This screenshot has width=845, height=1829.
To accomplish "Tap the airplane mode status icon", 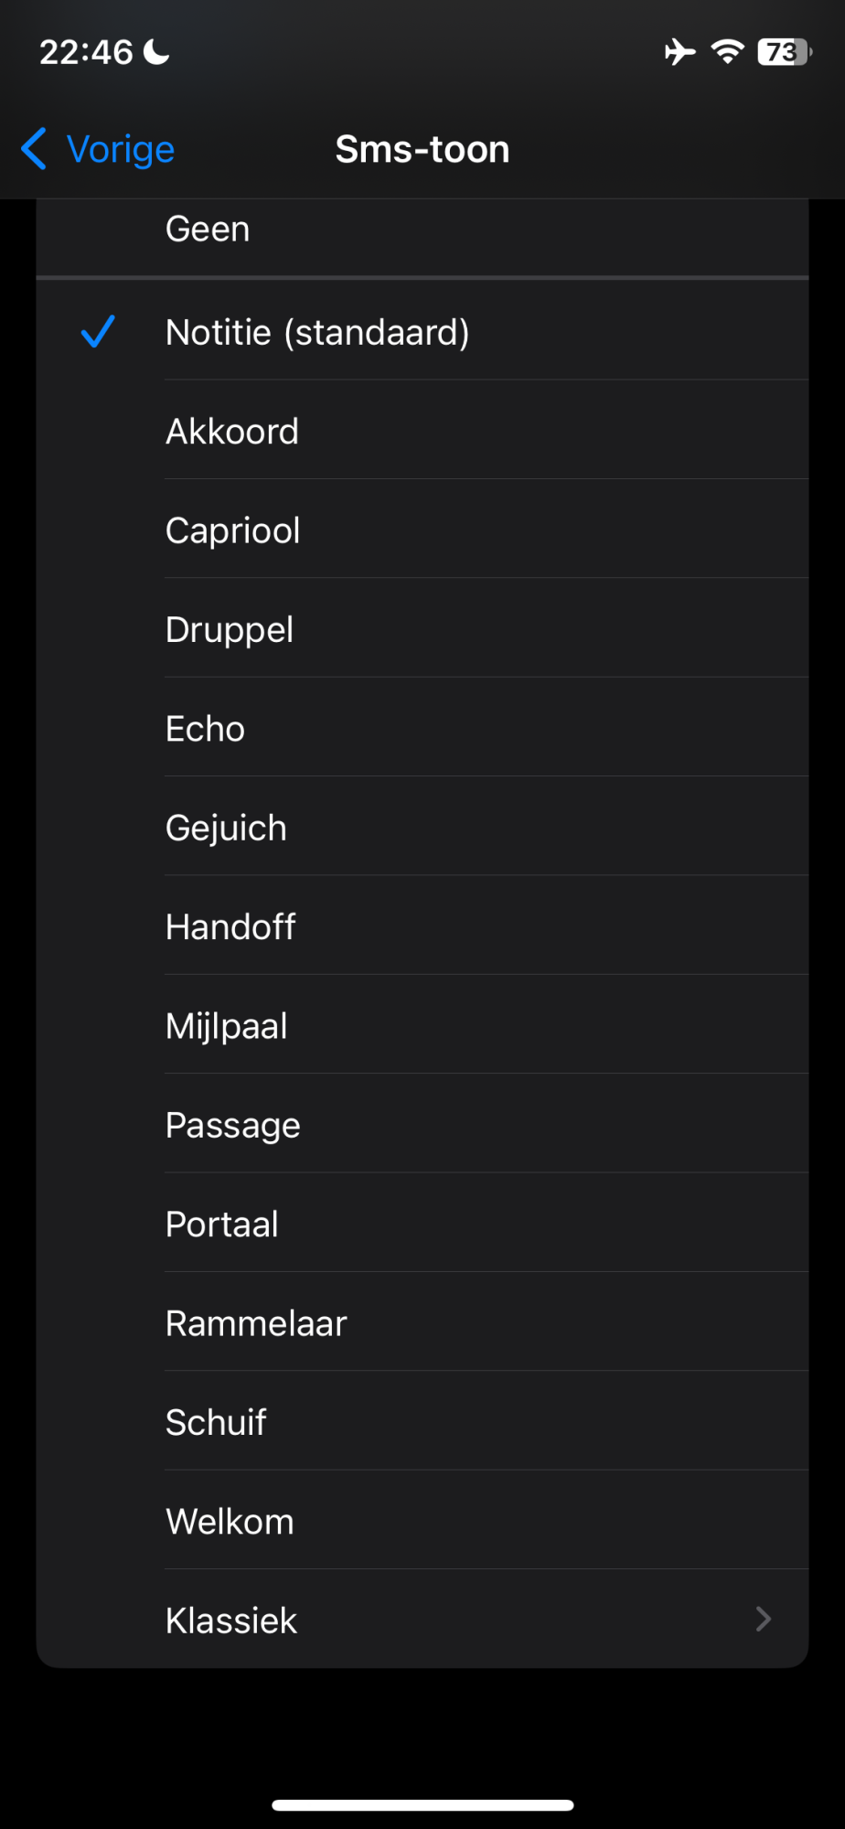I will pyautogui.click(x=679, y=52).
